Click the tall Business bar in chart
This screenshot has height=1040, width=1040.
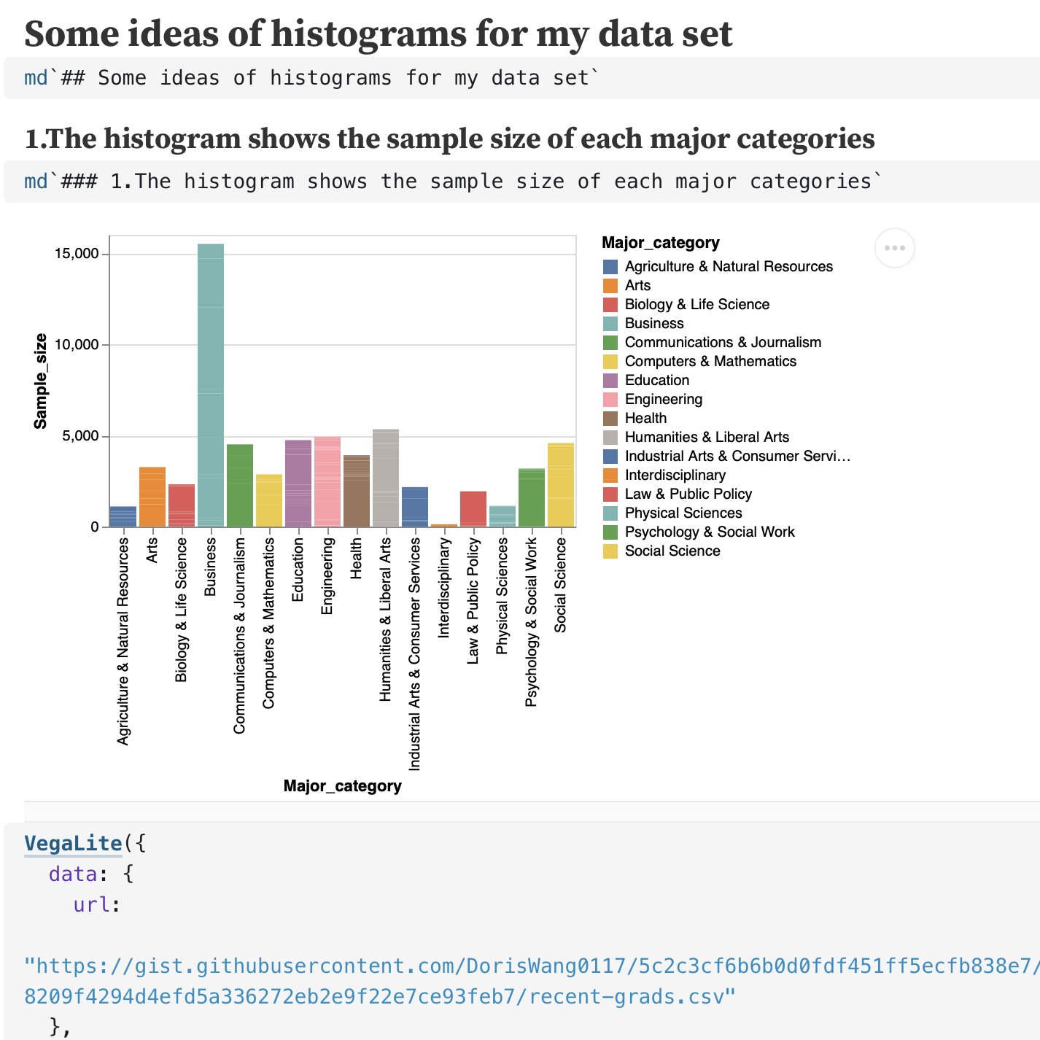point(211,385)
